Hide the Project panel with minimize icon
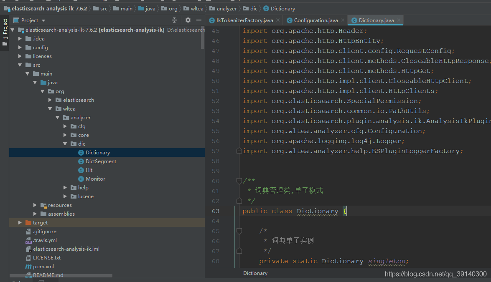 coord(199,20)
